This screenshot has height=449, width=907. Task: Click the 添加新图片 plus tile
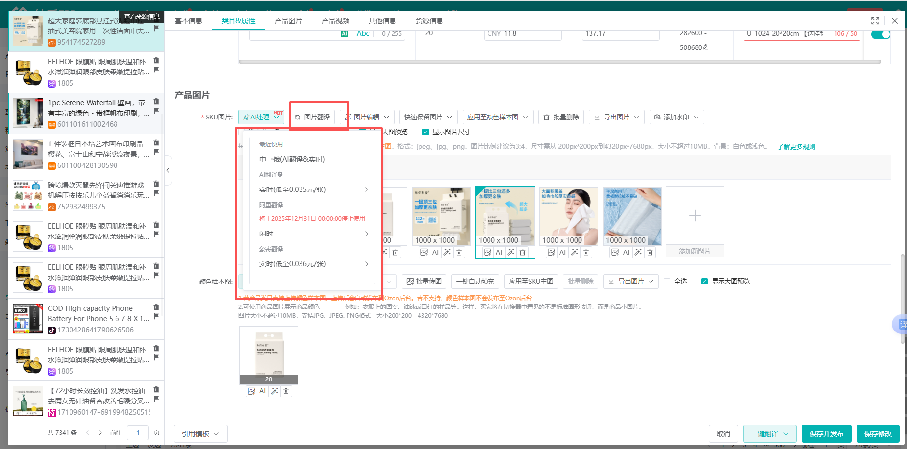(x=695, y=215)
